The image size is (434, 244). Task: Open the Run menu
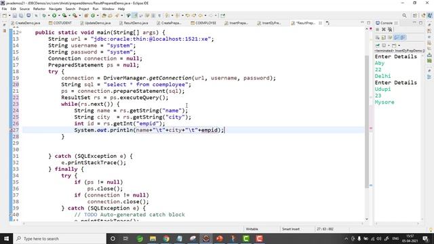click(96, 9)
